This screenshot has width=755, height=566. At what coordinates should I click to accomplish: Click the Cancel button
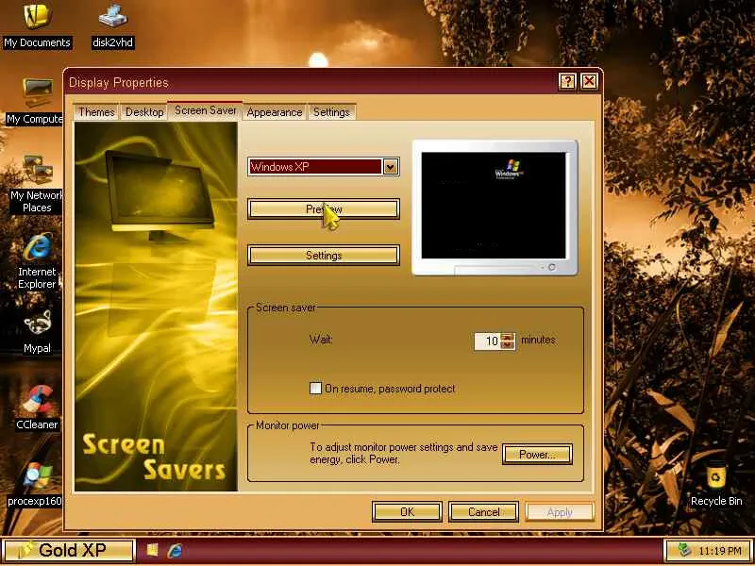click(483, 512)
